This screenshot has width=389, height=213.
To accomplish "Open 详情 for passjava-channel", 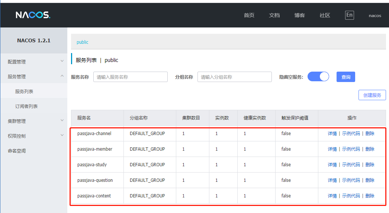I will [332, 134].
